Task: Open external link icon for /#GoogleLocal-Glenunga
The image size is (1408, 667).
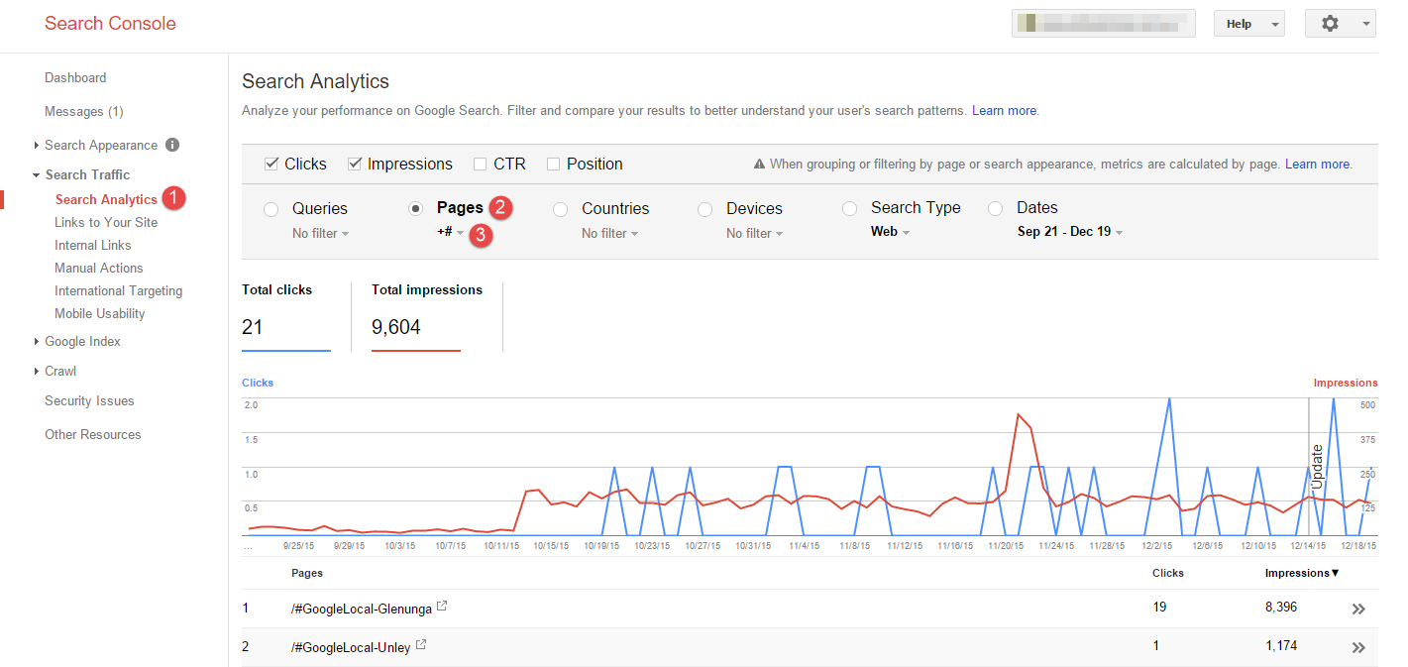Action: [x=442, y=606]
